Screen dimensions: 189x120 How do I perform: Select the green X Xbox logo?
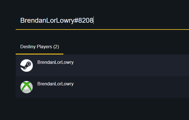coord(27,87)
